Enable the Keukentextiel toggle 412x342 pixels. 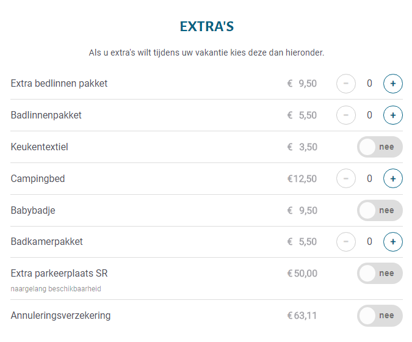coord(380,147)
